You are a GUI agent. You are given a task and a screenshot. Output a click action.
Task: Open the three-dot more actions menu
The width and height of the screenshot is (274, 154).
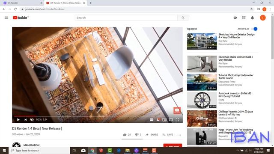[179, 135]
